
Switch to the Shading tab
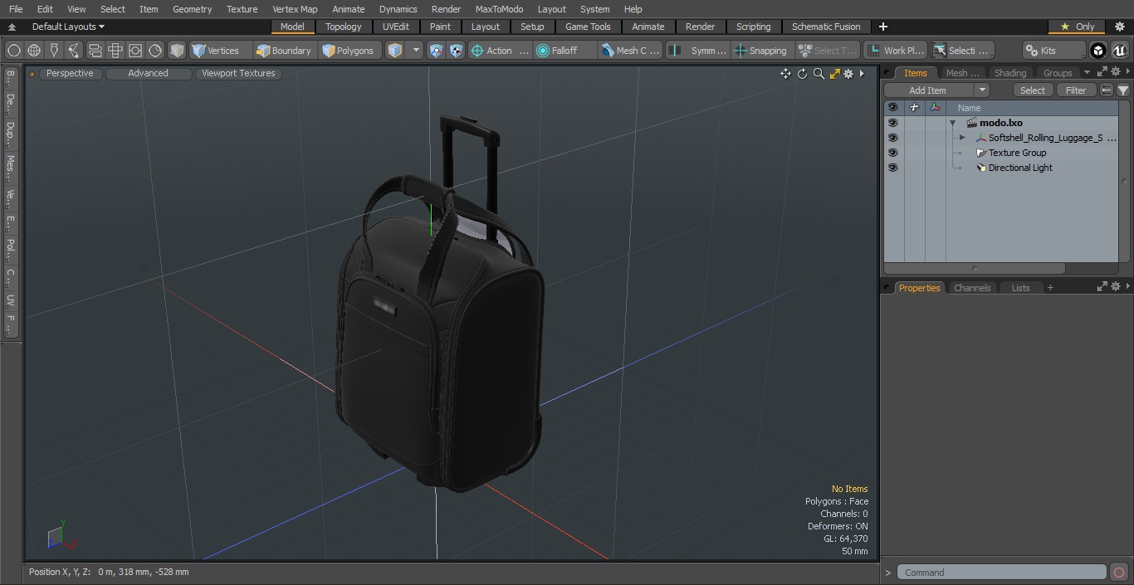coord(1010,73)
